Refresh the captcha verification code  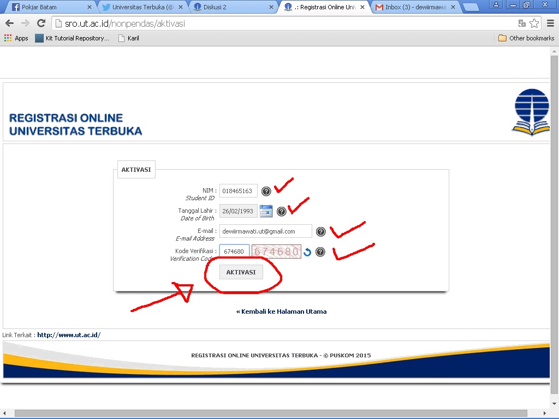307,252
